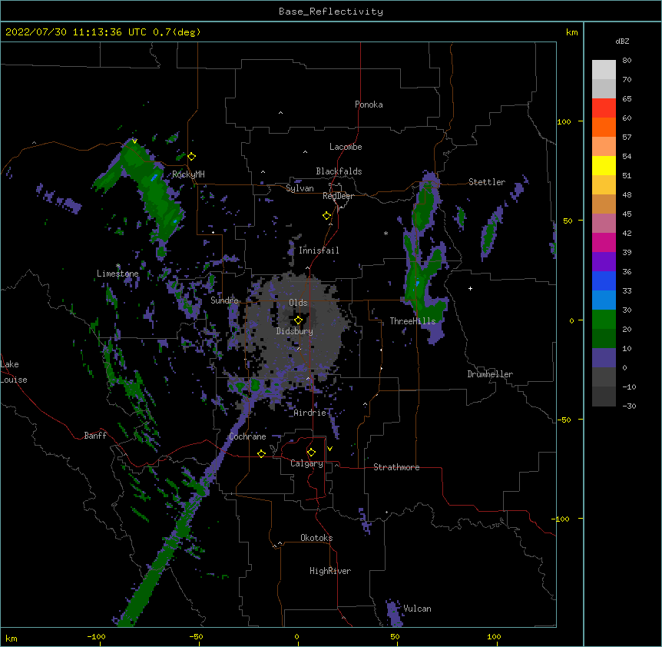Click the white asterisk marker above the Limestone label
This screenshot has width=662, height=647.
(x=118, y=266)
